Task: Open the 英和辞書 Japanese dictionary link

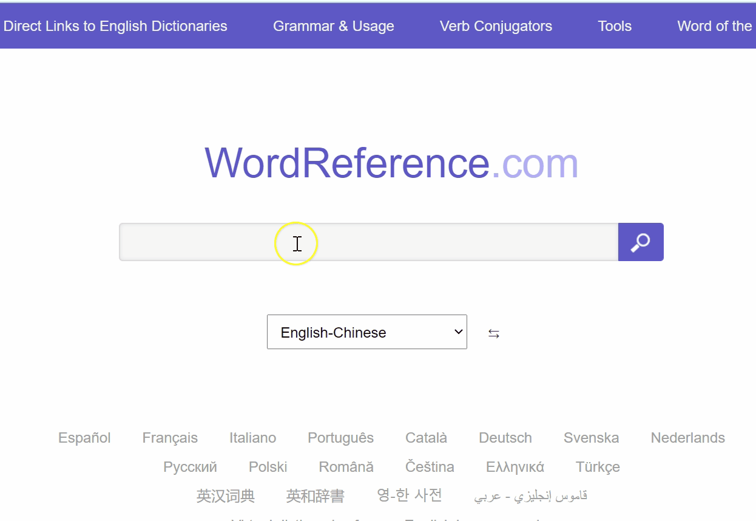Action: (x=316, y=496)
